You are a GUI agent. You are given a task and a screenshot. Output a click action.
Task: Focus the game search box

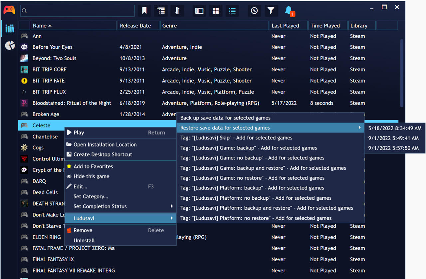[78, 11]
